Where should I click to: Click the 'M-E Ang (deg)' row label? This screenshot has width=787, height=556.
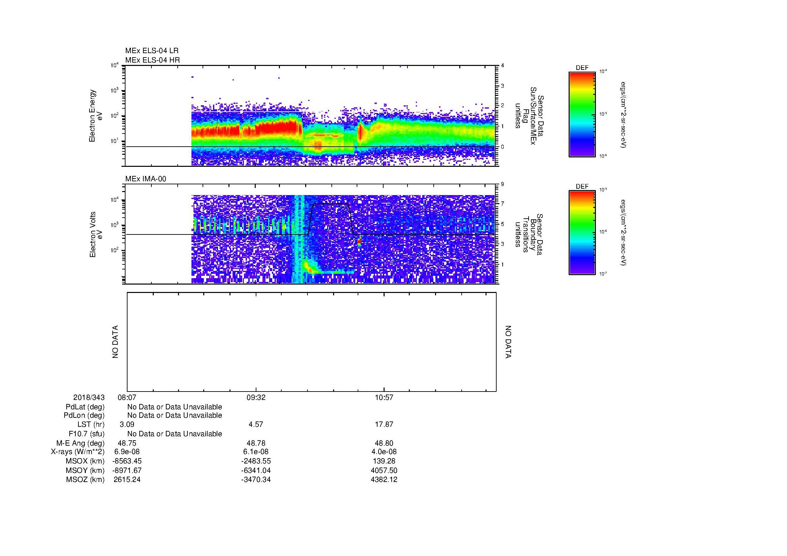tap(80, 443)
